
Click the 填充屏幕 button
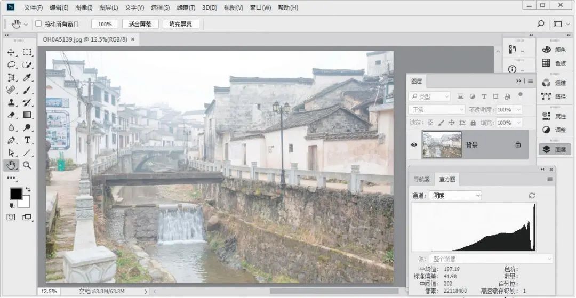pyautogui.click(x=181, y=24)
